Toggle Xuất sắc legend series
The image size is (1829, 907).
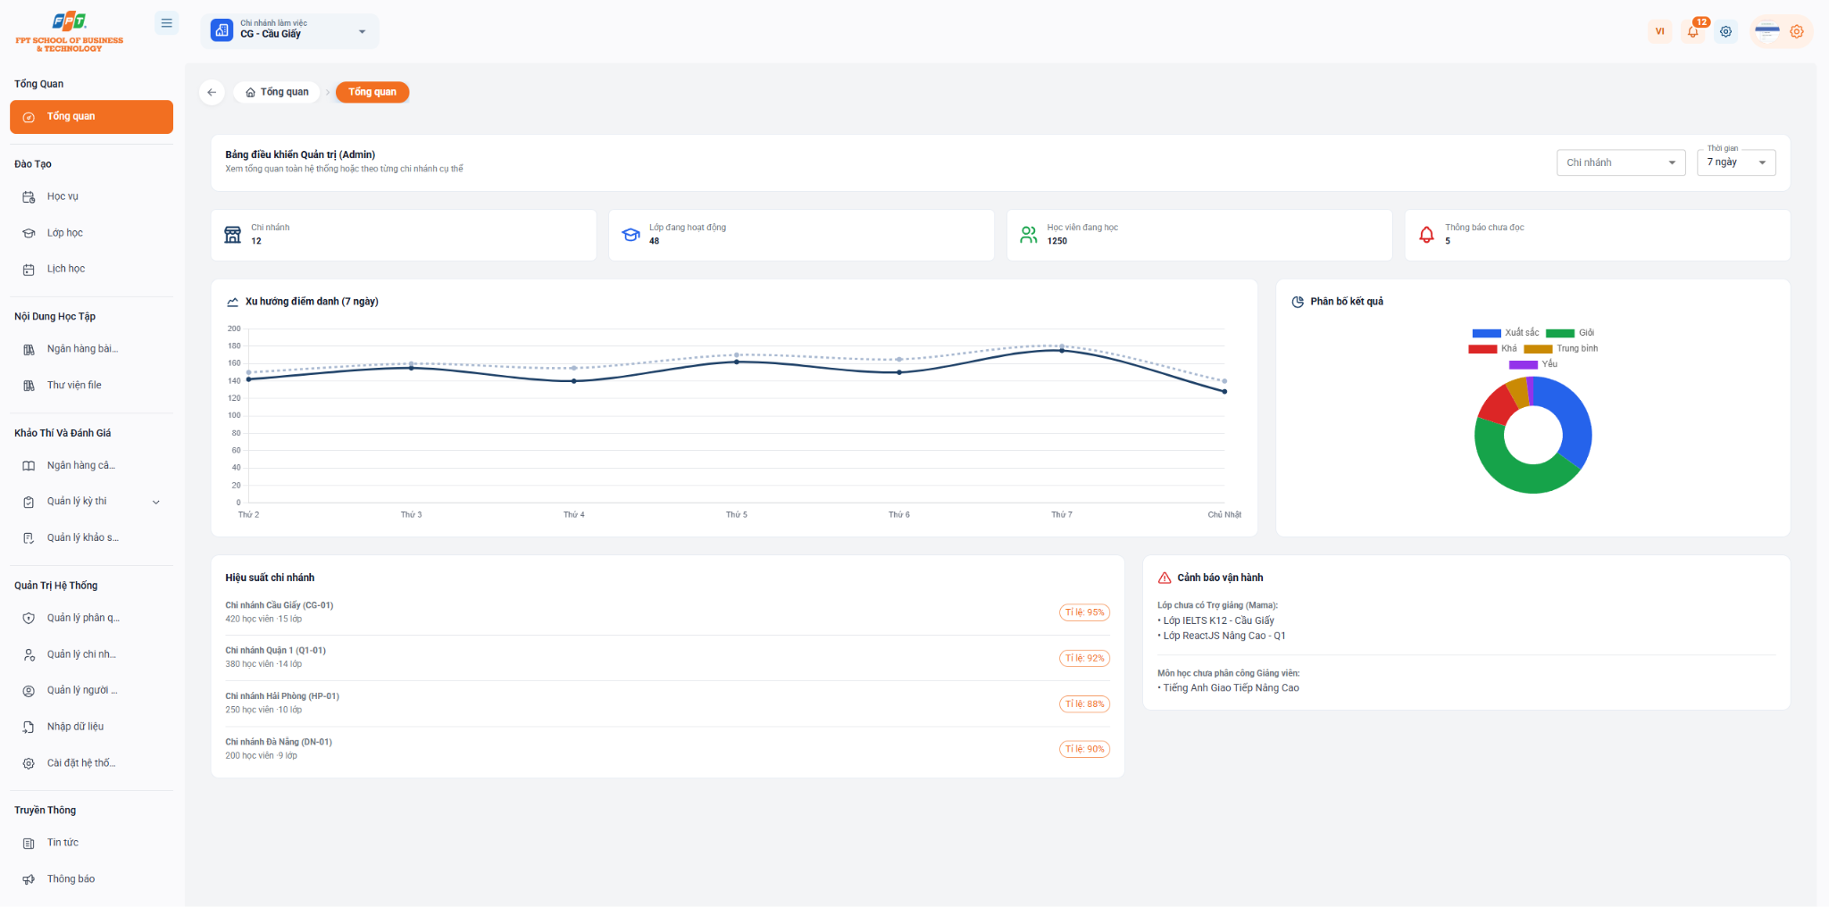(x=1506, y=333)
